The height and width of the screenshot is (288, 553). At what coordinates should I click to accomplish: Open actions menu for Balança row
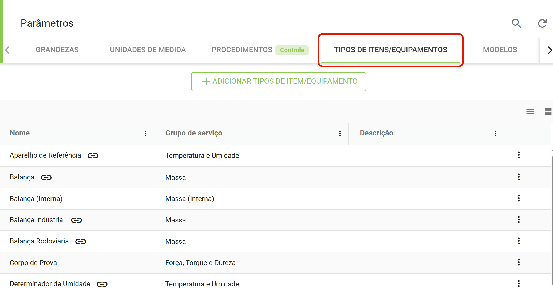pyautogui.click(x=519, y=177)
